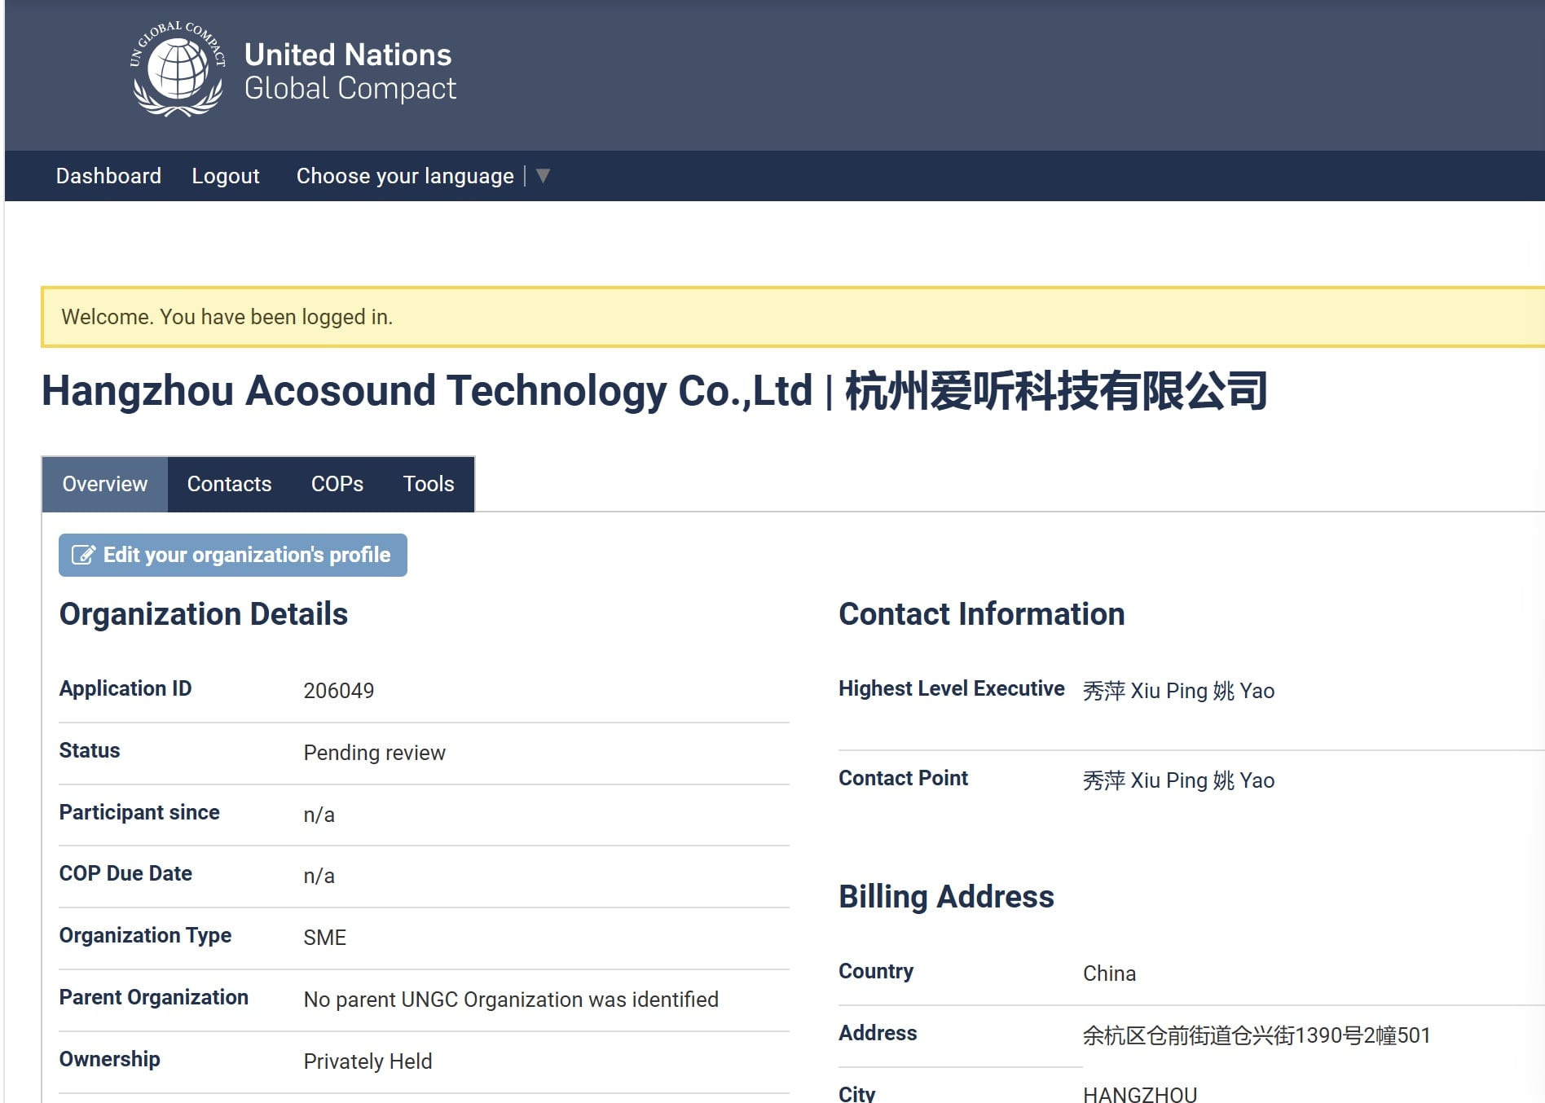Select the Privately Held ownership value
The image size is (1545, 1103).
pyautogui.click(x=368, y=1061)
